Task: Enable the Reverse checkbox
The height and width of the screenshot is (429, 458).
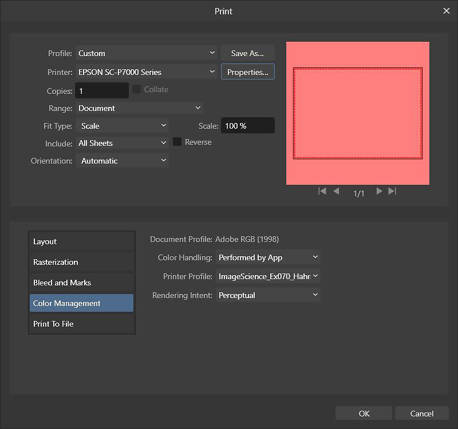Action: click(177, 142)
